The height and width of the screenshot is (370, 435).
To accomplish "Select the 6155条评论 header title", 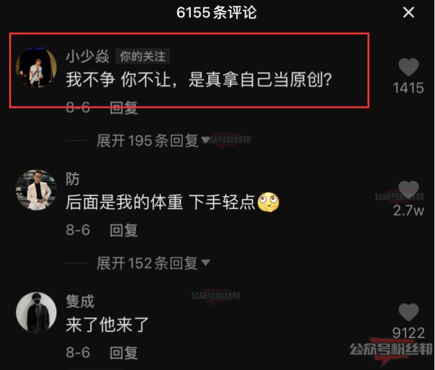I will point(217,12).
